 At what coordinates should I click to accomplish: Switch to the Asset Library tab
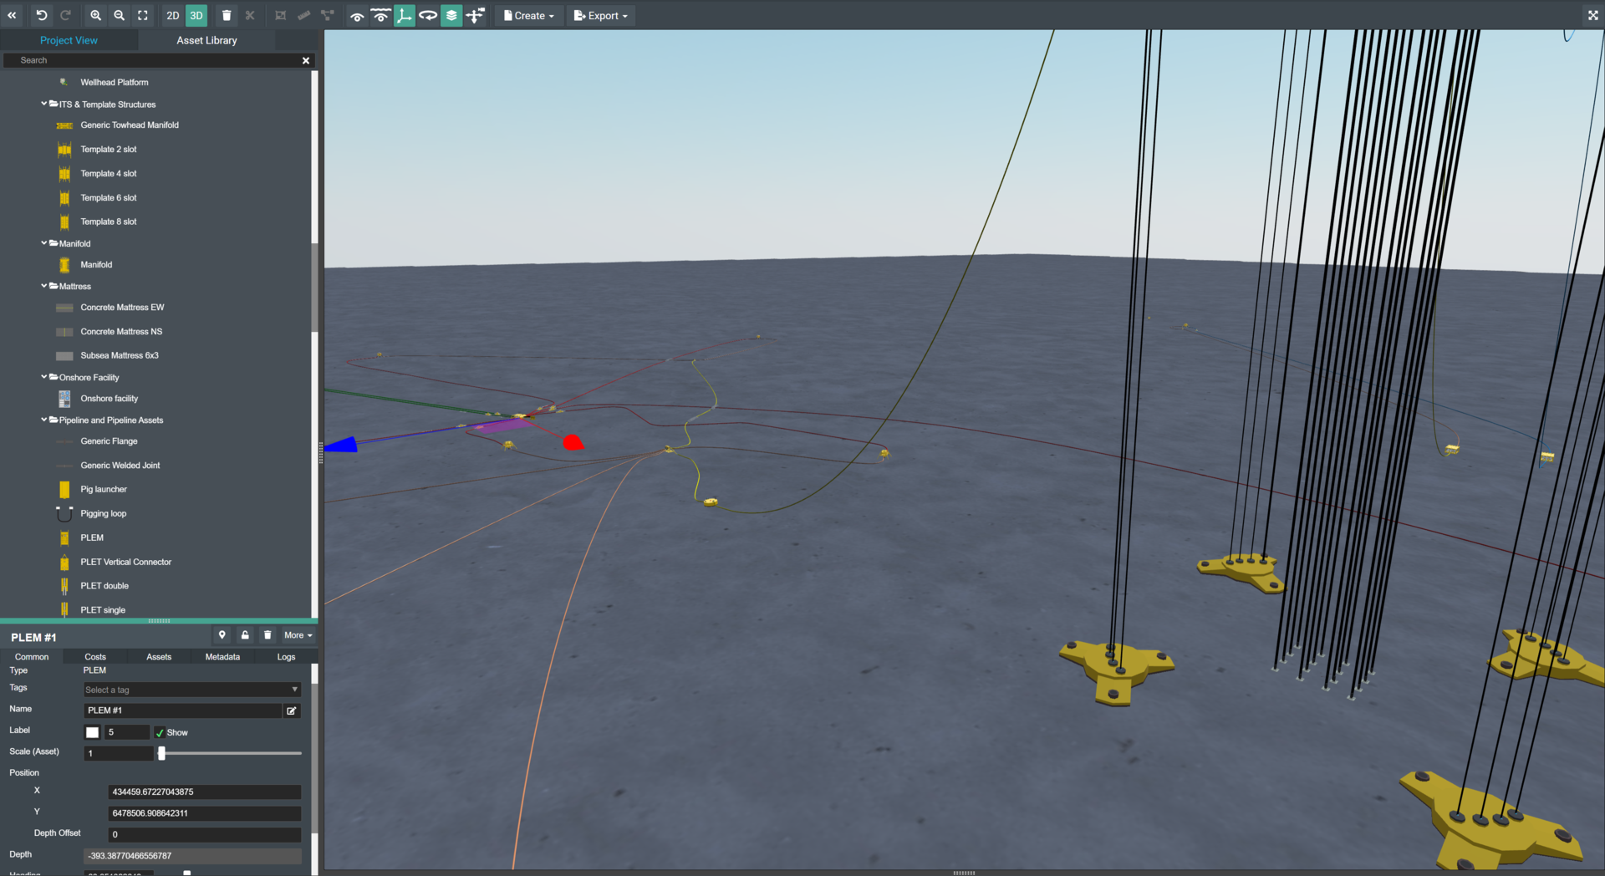tap(206, 40)
